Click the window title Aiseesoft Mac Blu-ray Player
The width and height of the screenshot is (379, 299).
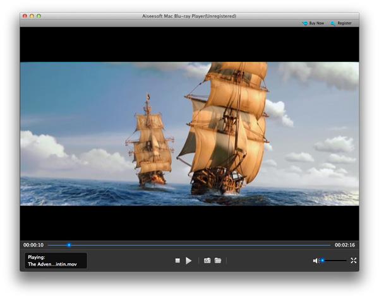tap(189, 16)
